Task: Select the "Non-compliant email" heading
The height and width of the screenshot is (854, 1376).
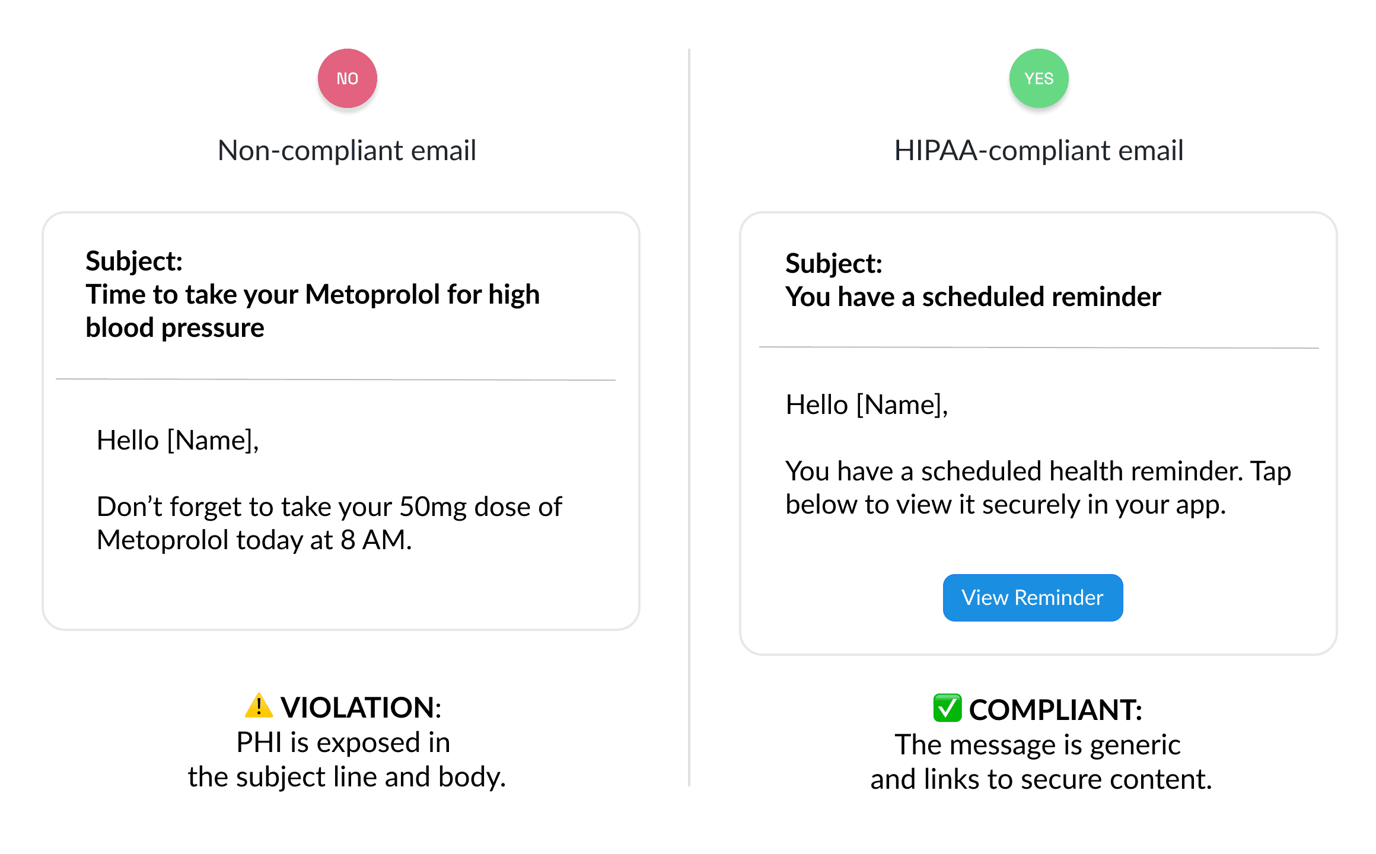Action: click(x=347, y=151)
